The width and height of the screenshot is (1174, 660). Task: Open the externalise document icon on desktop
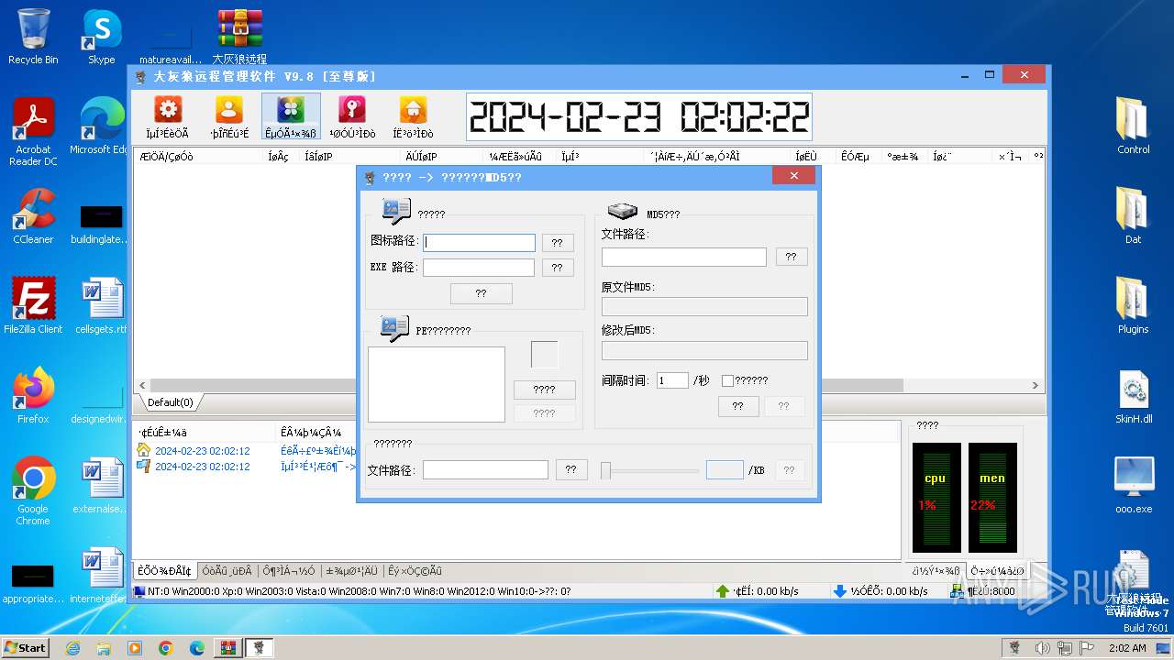[101, 486]
